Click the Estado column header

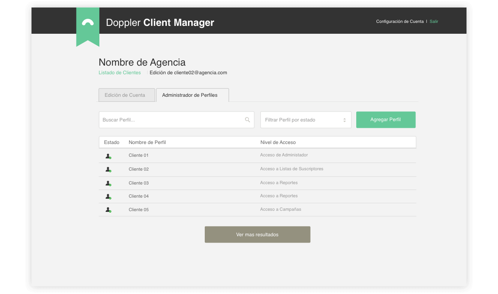coord(112,142)
